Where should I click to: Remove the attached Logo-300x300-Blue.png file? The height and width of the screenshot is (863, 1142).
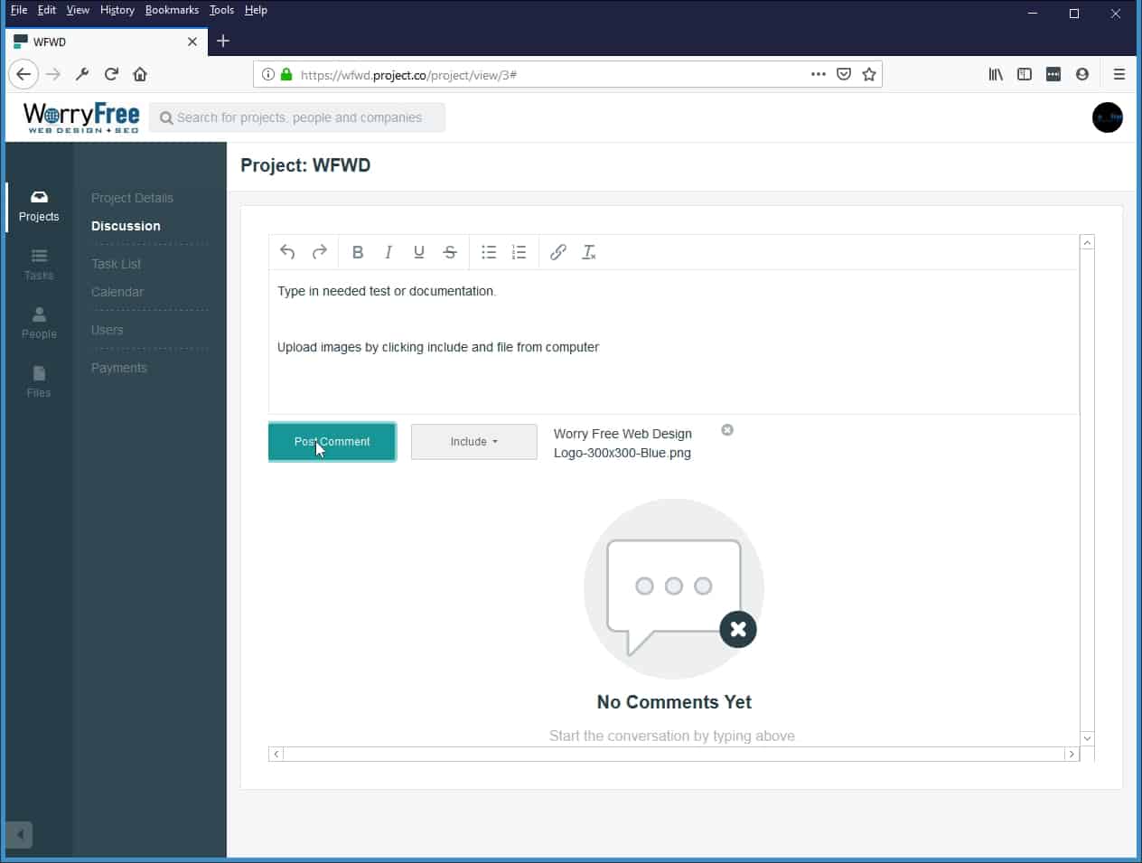pos(727,430)
